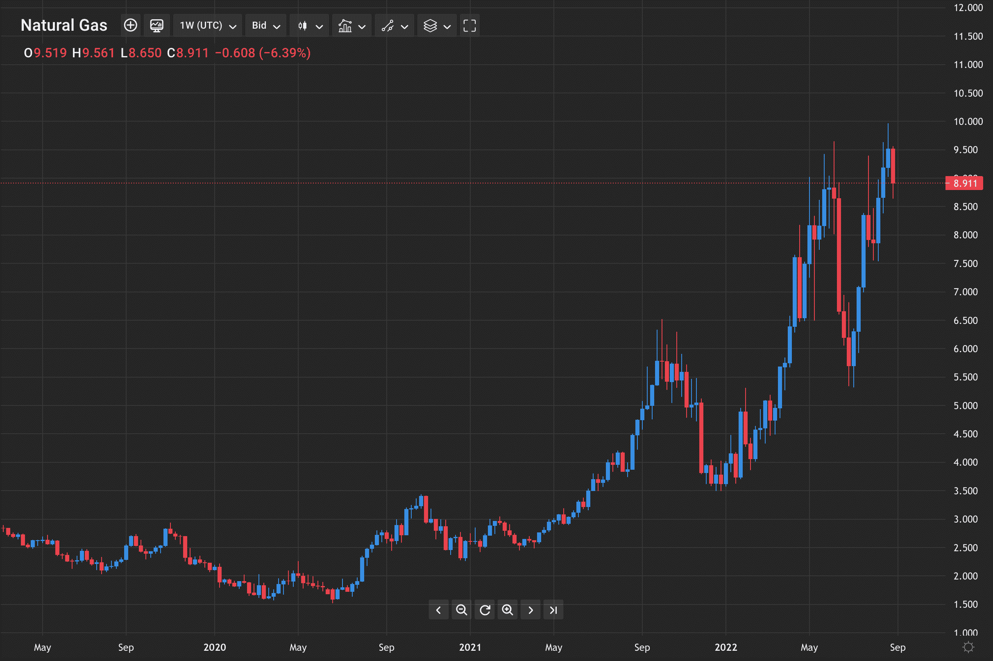993x661 pixels.
Task: Zoom in the chart
Action: coord(507,609)
